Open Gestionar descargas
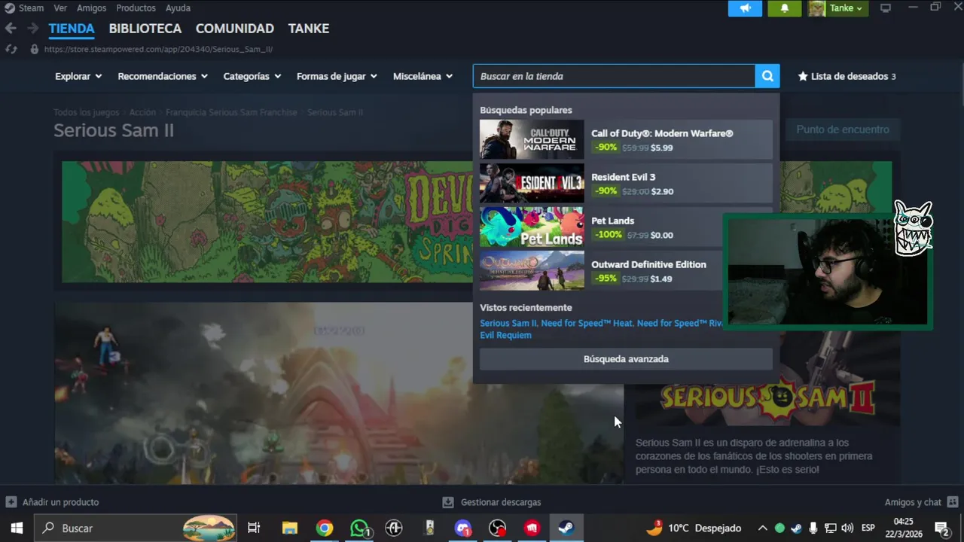 coord(492,502)
